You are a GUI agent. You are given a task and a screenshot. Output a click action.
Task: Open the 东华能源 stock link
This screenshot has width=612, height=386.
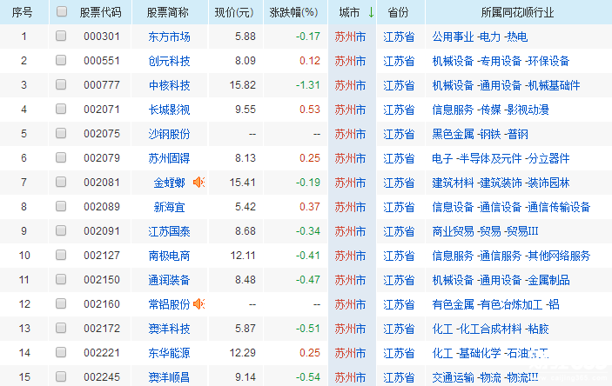click(169, 353)
